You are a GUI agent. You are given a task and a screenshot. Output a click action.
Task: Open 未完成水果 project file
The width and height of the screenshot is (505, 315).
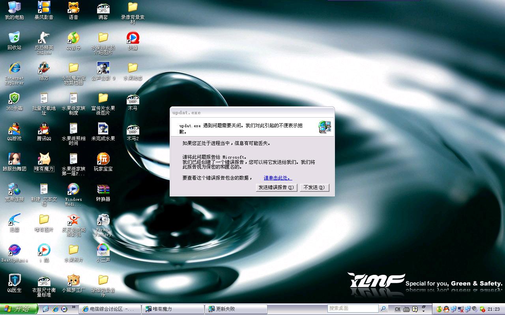103,132
